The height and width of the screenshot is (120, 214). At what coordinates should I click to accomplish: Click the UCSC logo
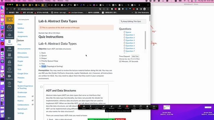9,20
